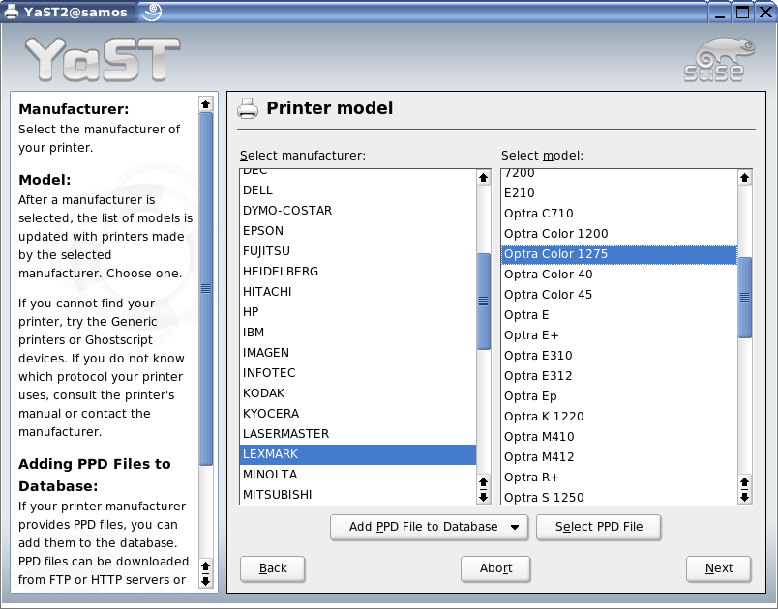Select Optra S 1250 model

[619, 497]
